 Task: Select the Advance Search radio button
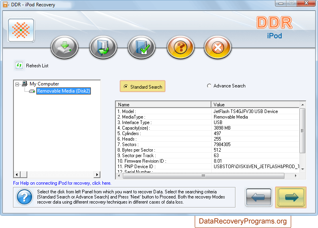pyautogui.click(x=209, y=86)
